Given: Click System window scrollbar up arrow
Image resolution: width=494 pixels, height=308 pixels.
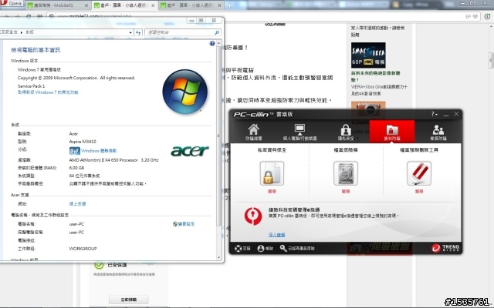Looking at the screenshot, I should coord(219,43).
